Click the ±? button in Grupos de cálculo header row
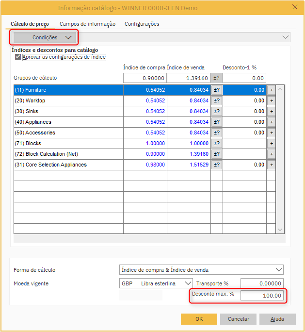The image size is (305, 332). 216,78
